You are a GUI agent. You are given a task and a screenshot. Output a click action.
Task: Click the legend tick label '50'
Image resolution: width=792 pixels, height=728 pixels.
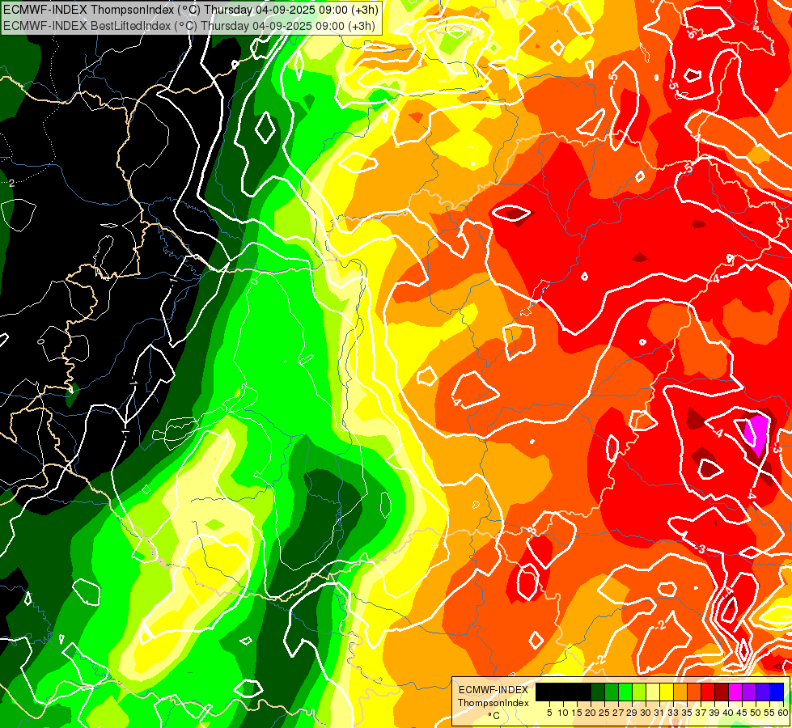pos(756,713)
